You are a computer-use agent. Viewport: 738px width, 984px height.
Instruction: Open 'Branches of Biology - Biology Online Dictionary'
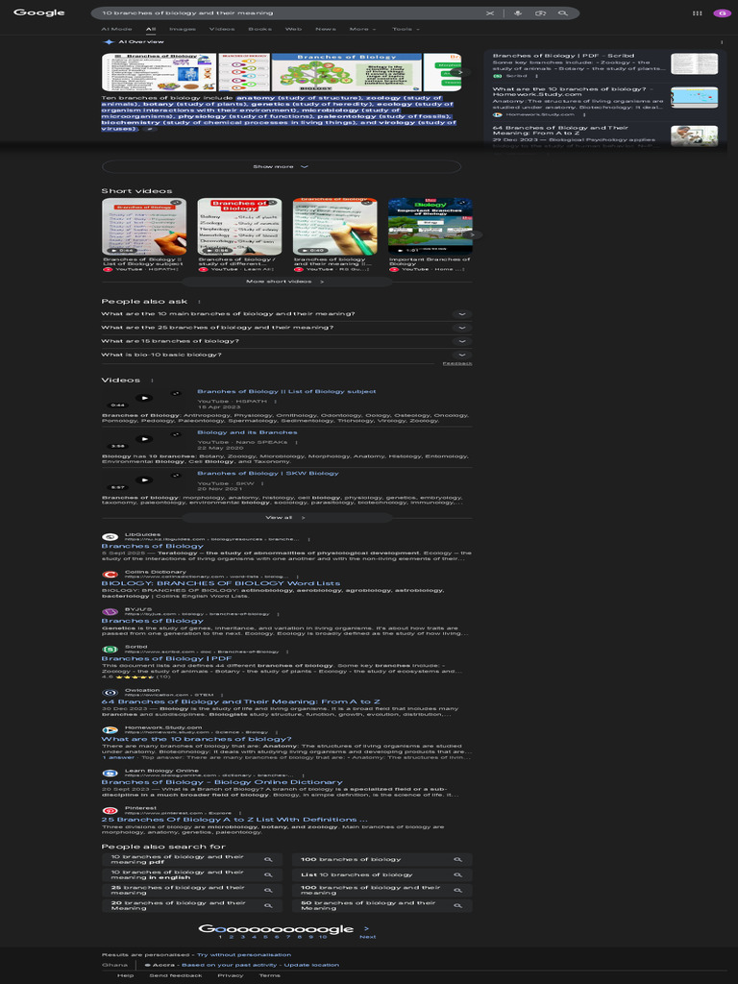click(x=222, y=782)
